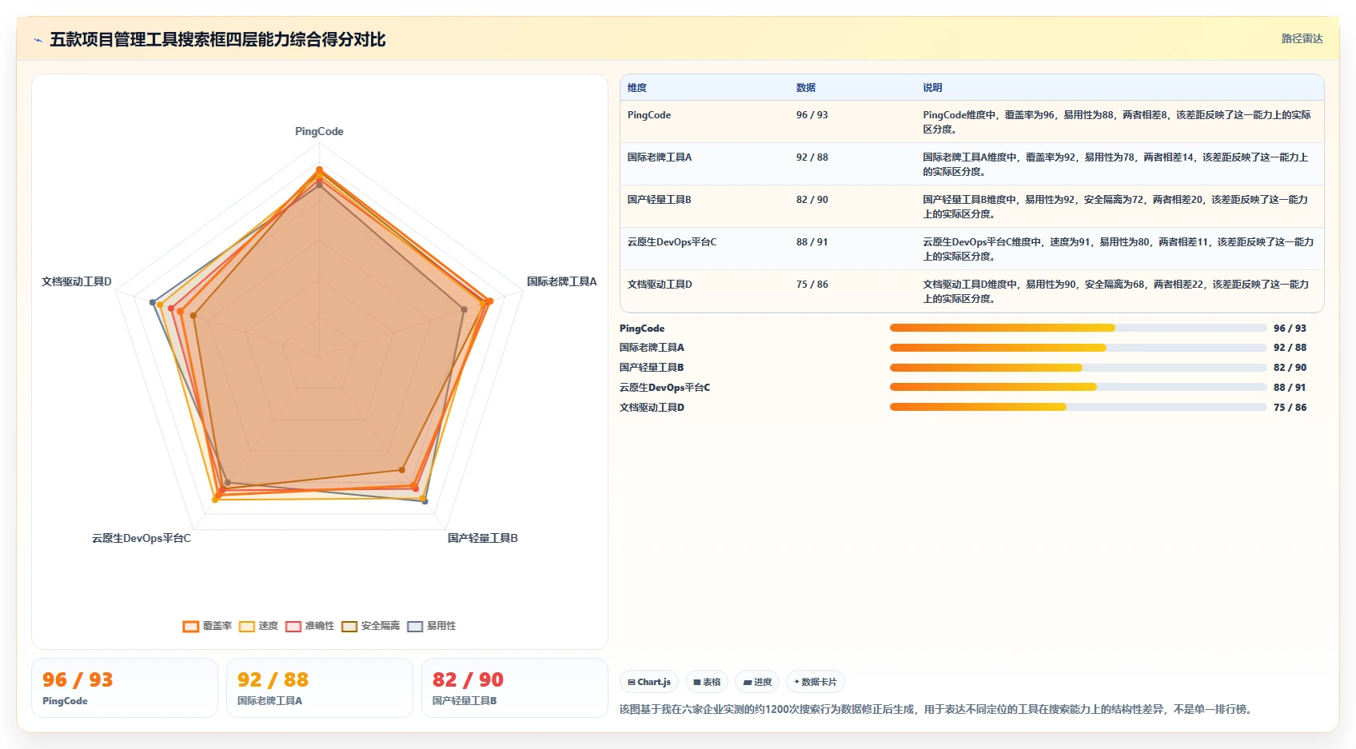Screen dimensions: 1356x749
Task: Toggle the 速度 dataset in the radar legend
Action: (x=258, y=626)
